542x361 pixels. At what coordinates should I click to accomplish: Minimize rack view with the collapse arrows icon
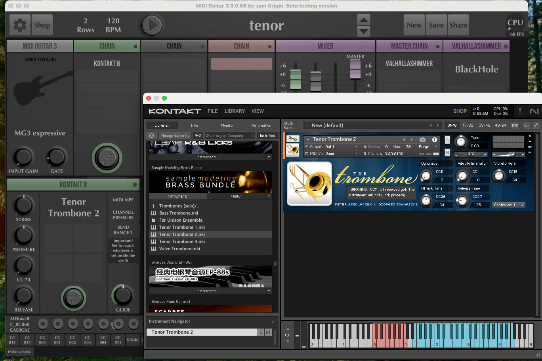[536, 125]
